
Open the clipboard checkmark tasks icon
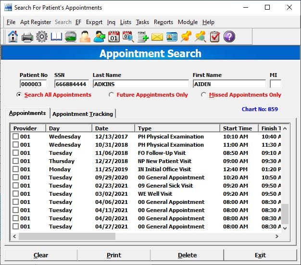click(x=215, y=37)
